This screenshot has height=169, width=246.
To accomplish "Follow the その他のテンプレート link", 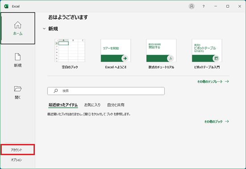I will click(x=213, y=81).
